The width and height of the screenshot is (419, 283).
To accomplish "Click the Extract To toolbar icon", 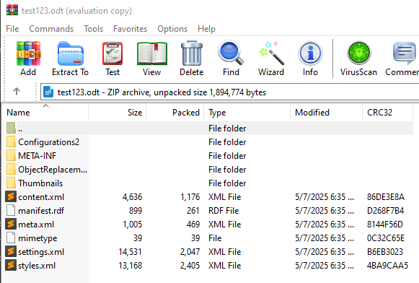I will click(x=71, y=53).
